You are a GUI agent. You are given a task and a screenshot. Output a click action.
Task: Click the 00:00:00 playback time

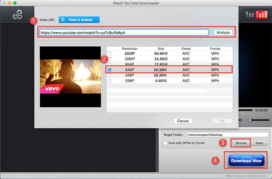(x=261, y=110)
